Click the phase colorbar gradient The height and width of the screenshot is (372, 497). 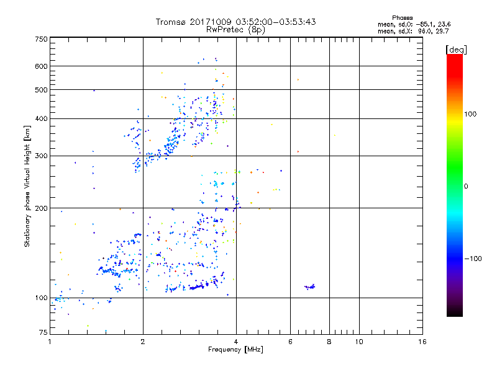point(455,185)
